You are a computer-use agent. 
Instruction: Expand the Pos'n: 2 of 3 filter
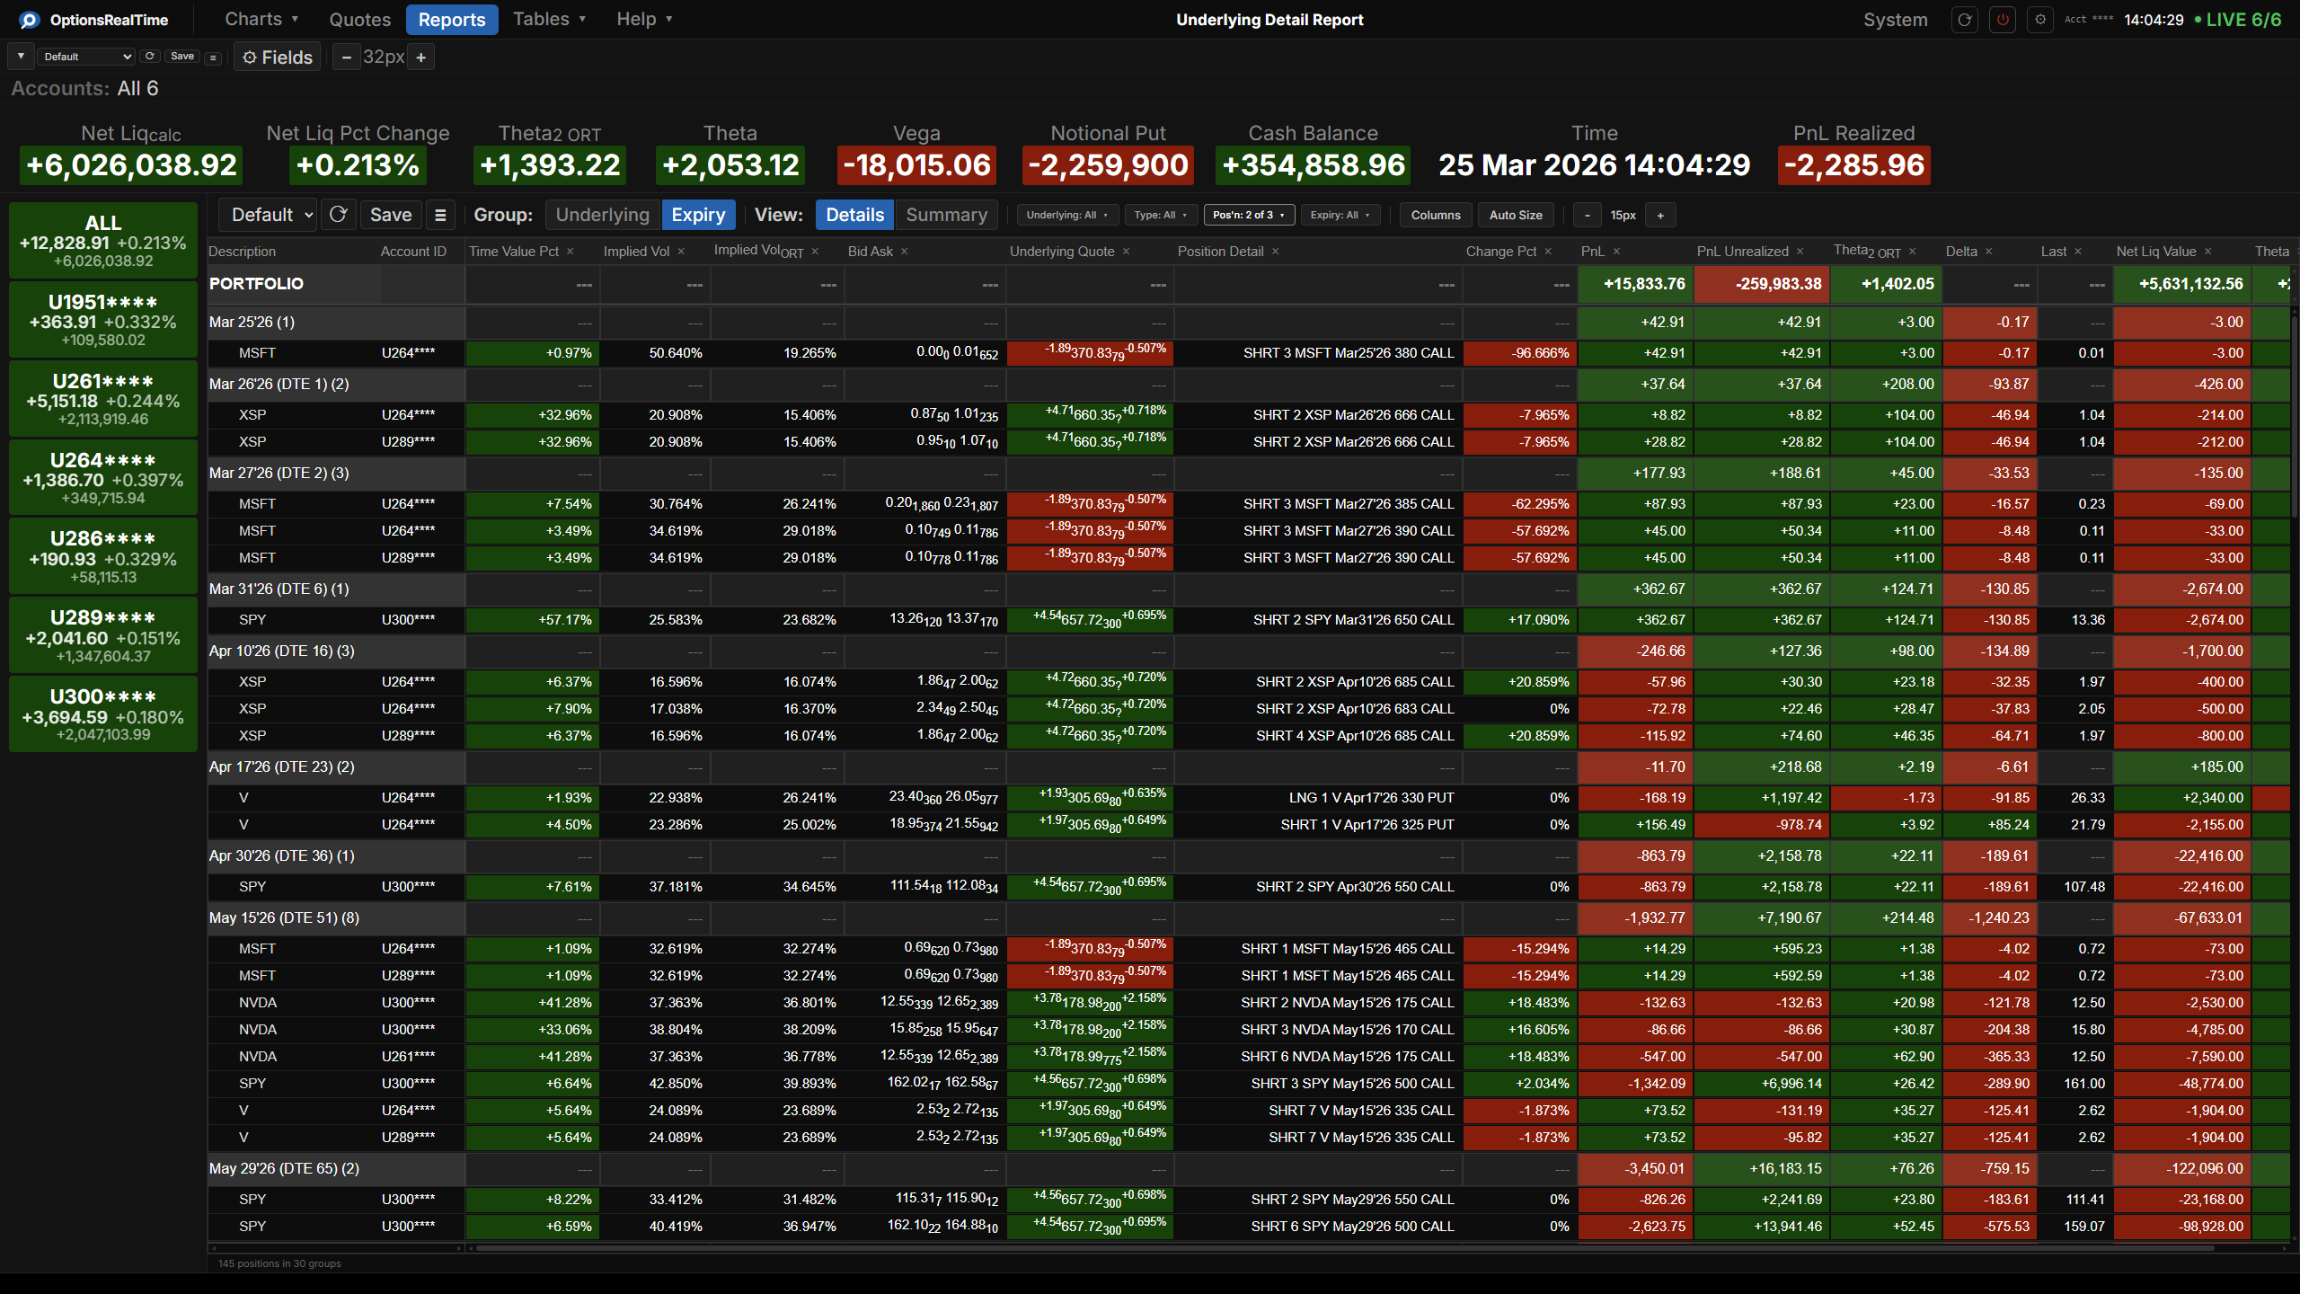click(x=1248, y=215)
